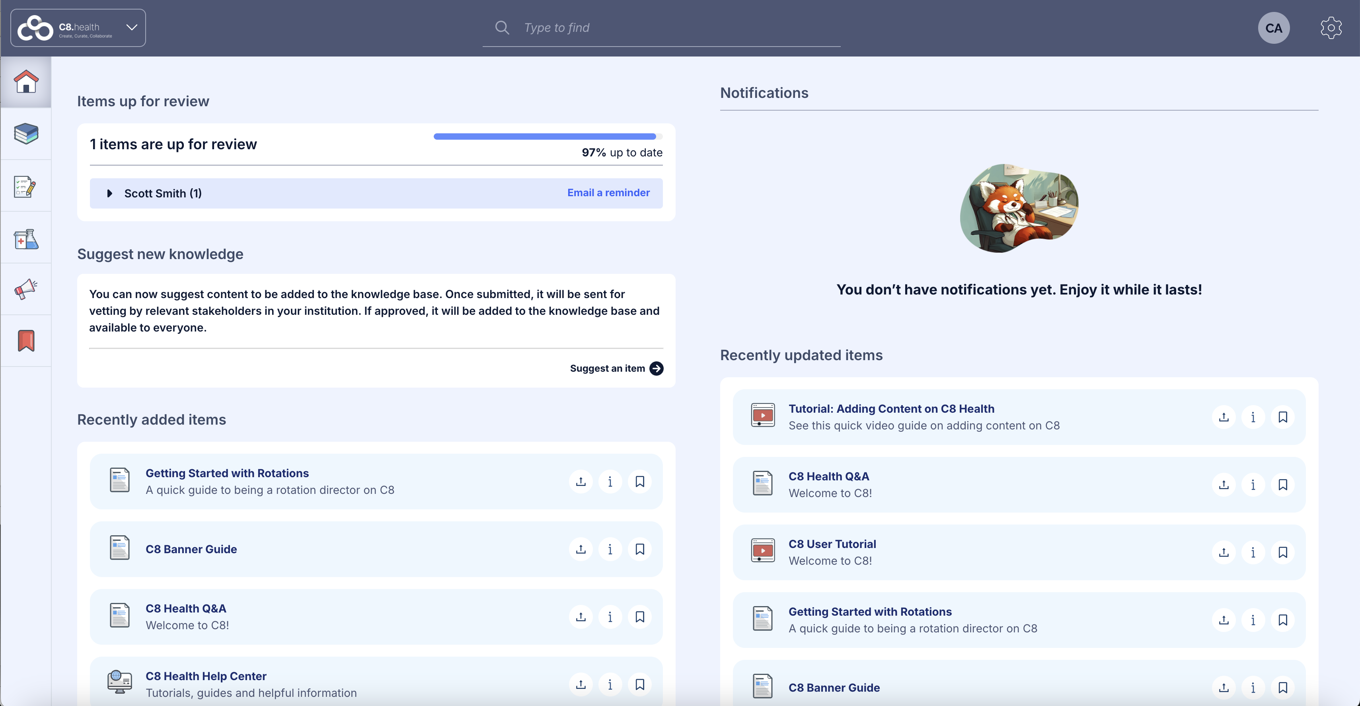Bookmark C8 Health Q&A in Recently added
This screenshot has height=706, width=1360.
coord(640,617)
